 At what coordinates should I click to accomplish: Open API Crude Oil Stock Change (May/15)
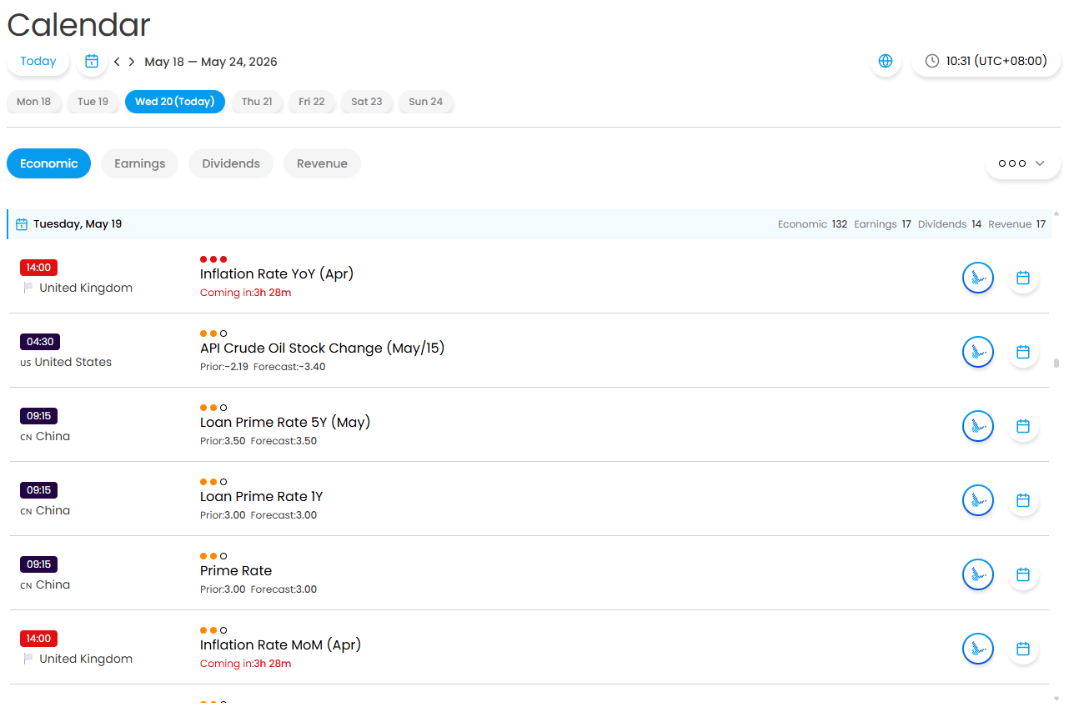pyautogui.click(x=323, y=348)
